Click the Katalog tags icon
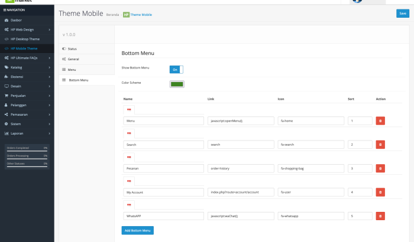The height and width of the screenshot is (242, 414). pos(7,67)
